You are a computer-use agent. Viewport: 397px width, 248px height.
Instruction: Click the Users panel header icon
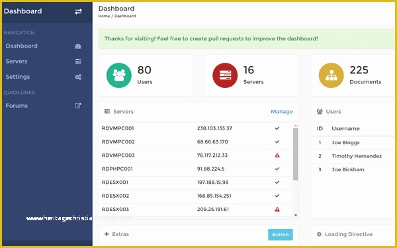(320, 111)
